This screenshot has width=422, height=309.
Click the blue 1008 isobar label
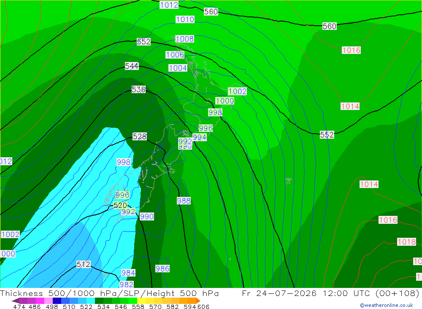pos(184,39)
